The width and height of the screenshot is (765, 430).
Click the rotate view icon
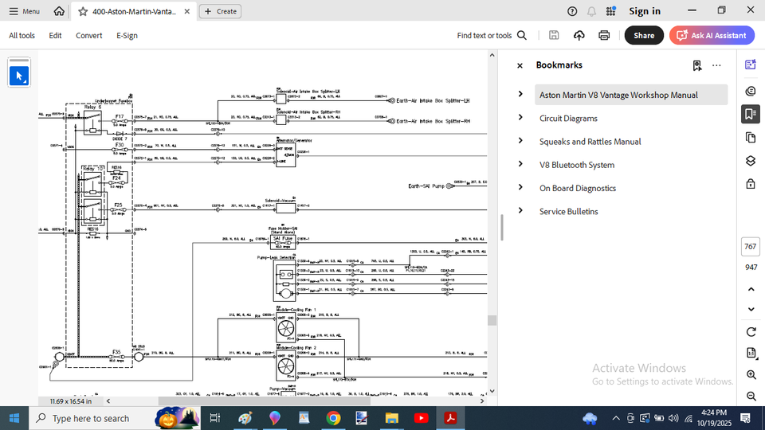(751, 332)
